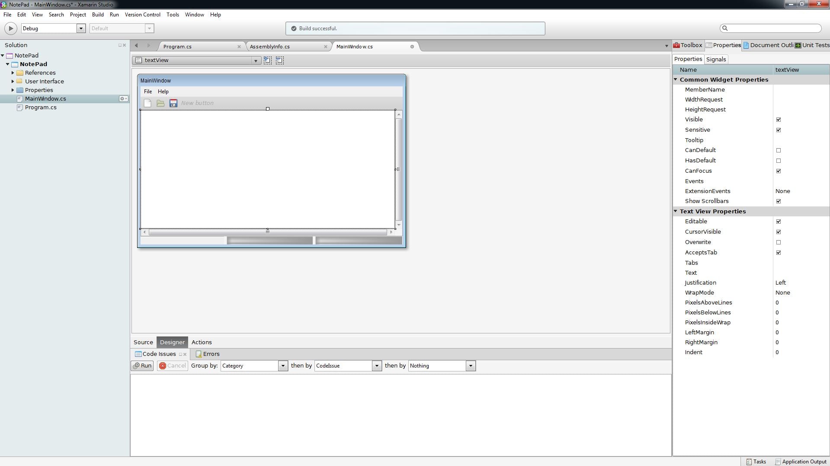Viewport: 830px width, 466px height.
Task: Click the New document icon in designer toolbar
Action: point(147,103)
